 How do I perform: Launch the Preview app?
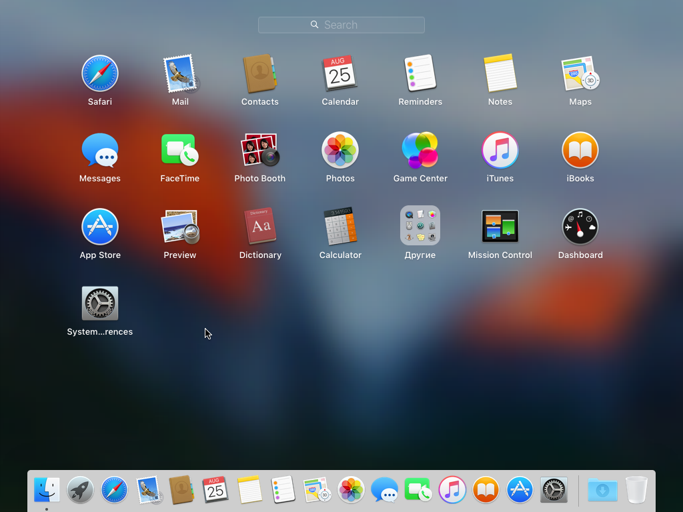click(x=180, y=227)
